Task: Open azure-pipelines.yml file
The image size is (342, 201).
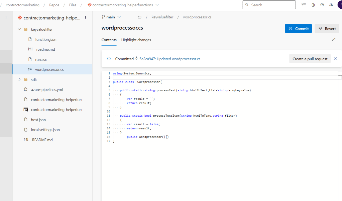Action: point(47,89)
